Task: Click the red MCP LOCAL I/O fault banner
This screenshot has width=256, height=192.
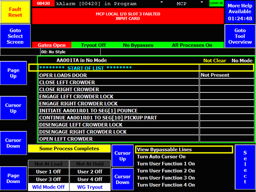Action: click(x=127, y=16)
